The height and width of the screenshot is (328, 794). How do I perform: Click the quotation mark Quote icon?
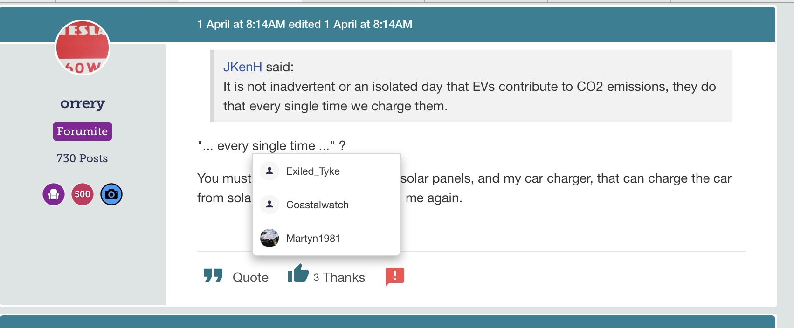213,275
